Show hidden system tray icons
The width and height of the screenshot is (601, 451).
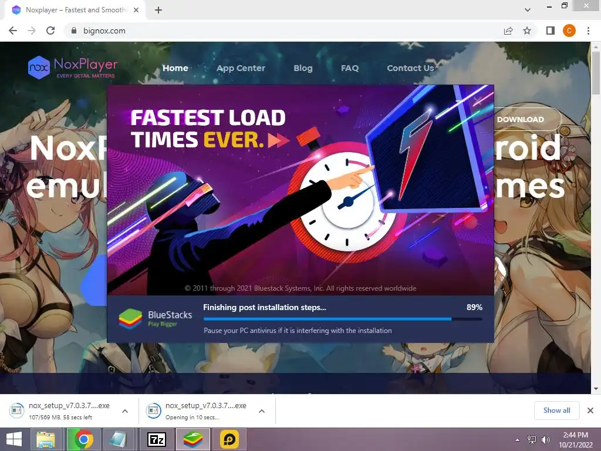click(x=518, y=440)
